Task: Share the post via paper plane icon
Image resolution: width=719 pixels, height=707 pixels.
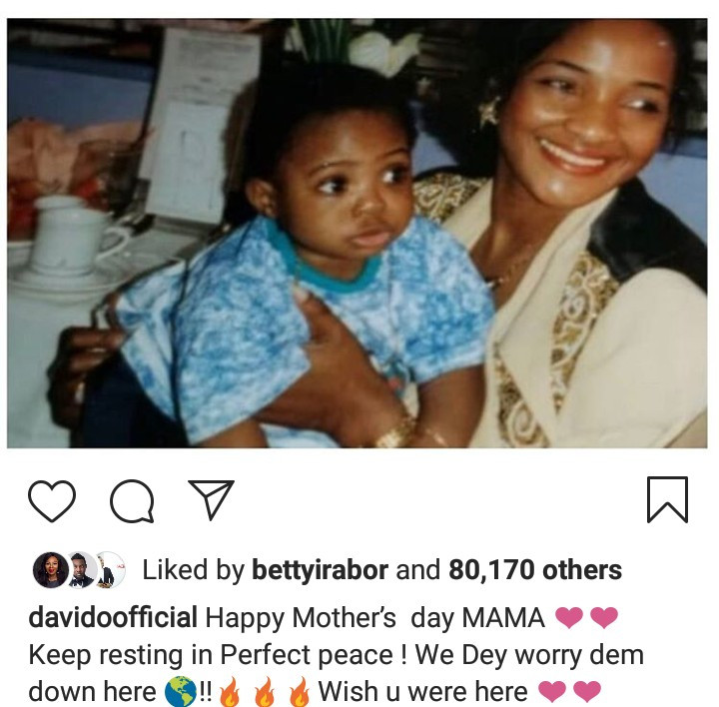Action: 211,499
